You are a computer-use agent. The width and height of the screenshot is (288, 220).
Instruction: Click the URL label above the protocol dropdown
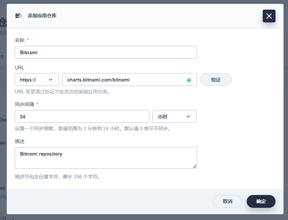pyautogui.click(x=20, y=67)
